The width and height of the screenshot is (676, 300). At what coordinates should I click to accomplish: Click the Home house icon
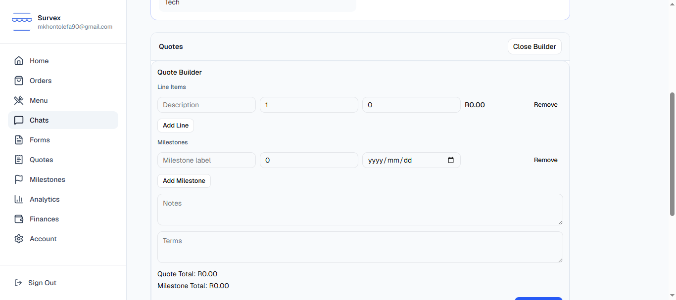click(19, 61)
